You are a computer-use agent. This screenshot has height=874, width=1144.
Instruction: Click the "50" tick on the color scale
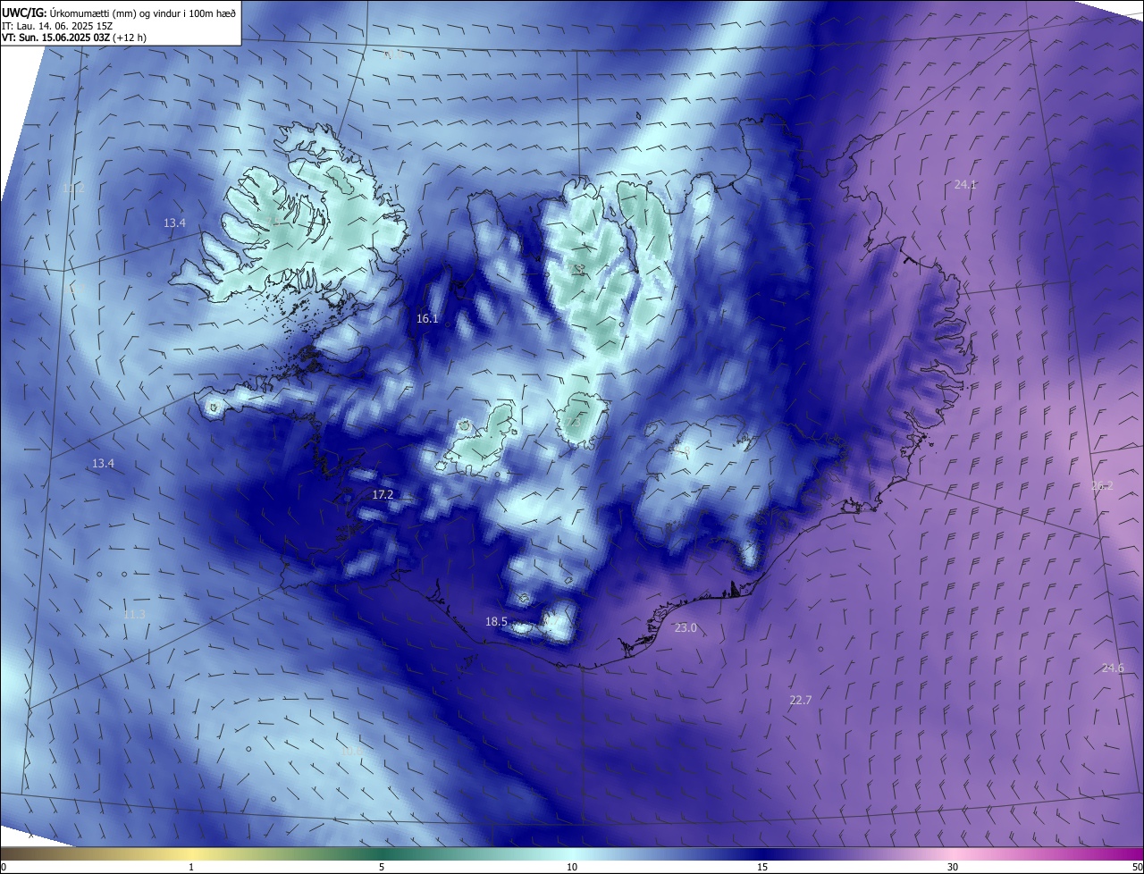[x=1137, y=867]
